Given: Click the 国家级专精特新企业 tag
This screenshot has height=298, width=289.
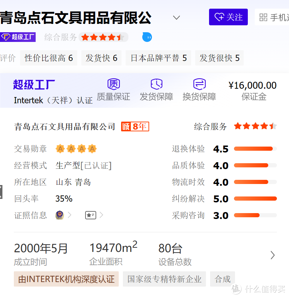Looking at the screenshot, I should coord(164,279).
